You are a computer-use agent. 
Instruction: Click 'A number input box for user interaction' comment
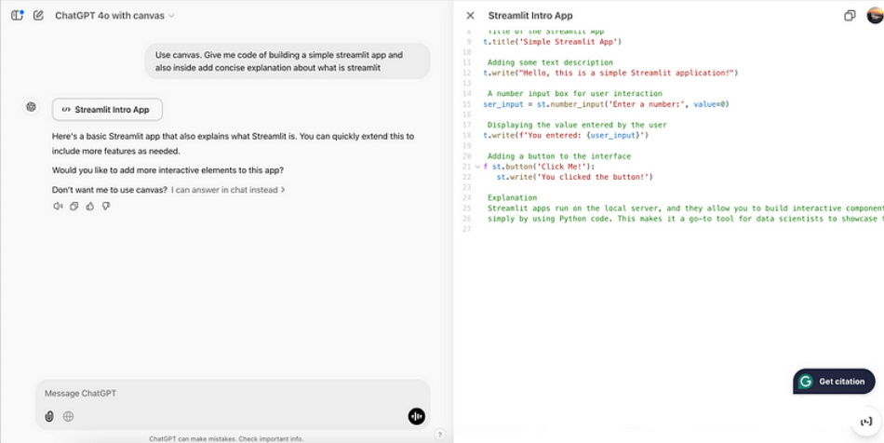coord(574,94)
